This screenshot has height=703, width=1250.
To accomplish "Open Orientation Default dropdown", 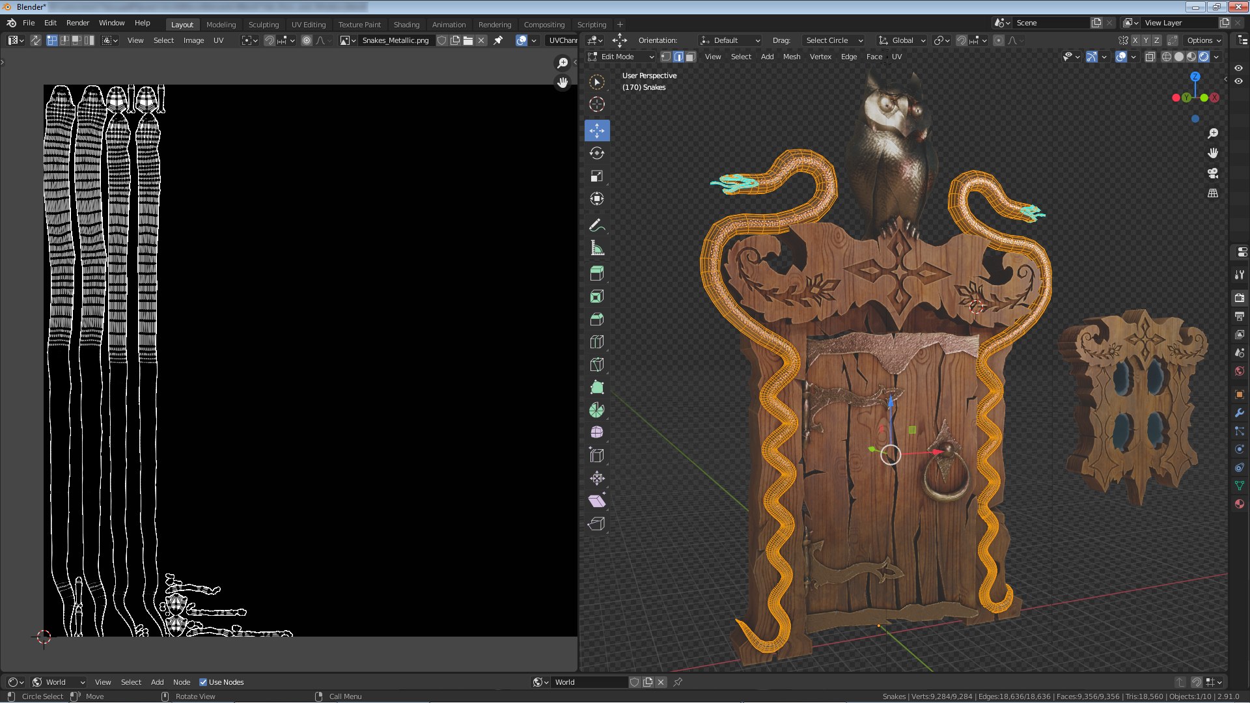I will pos(730,40).
